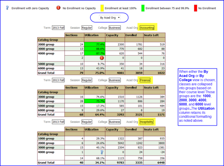224x166 pixels.
Task: Click Seats Left header in Hospitality table
Action: [154, 129]
